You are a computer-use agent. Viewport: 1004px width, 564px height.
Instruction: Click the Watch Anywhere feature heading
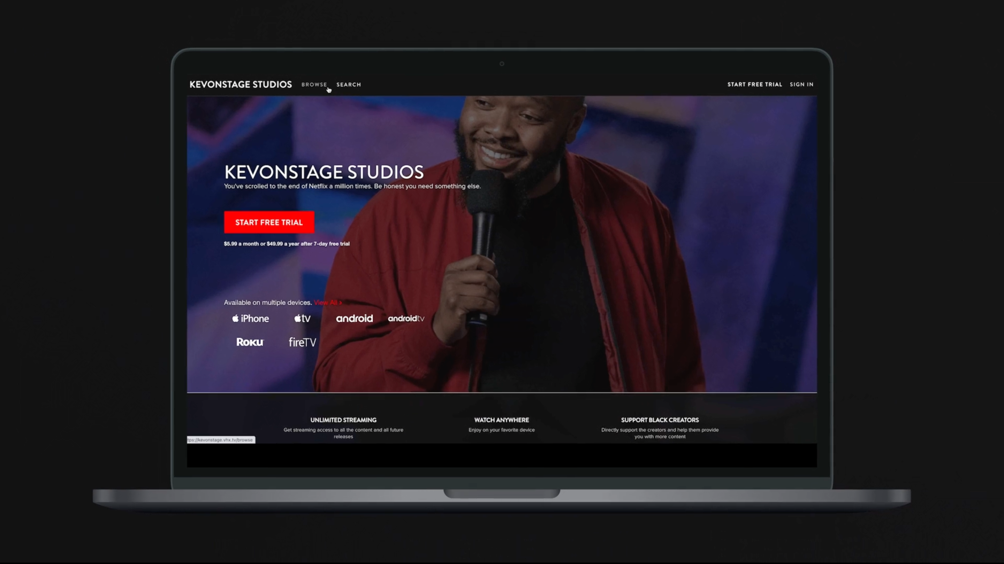502,420
